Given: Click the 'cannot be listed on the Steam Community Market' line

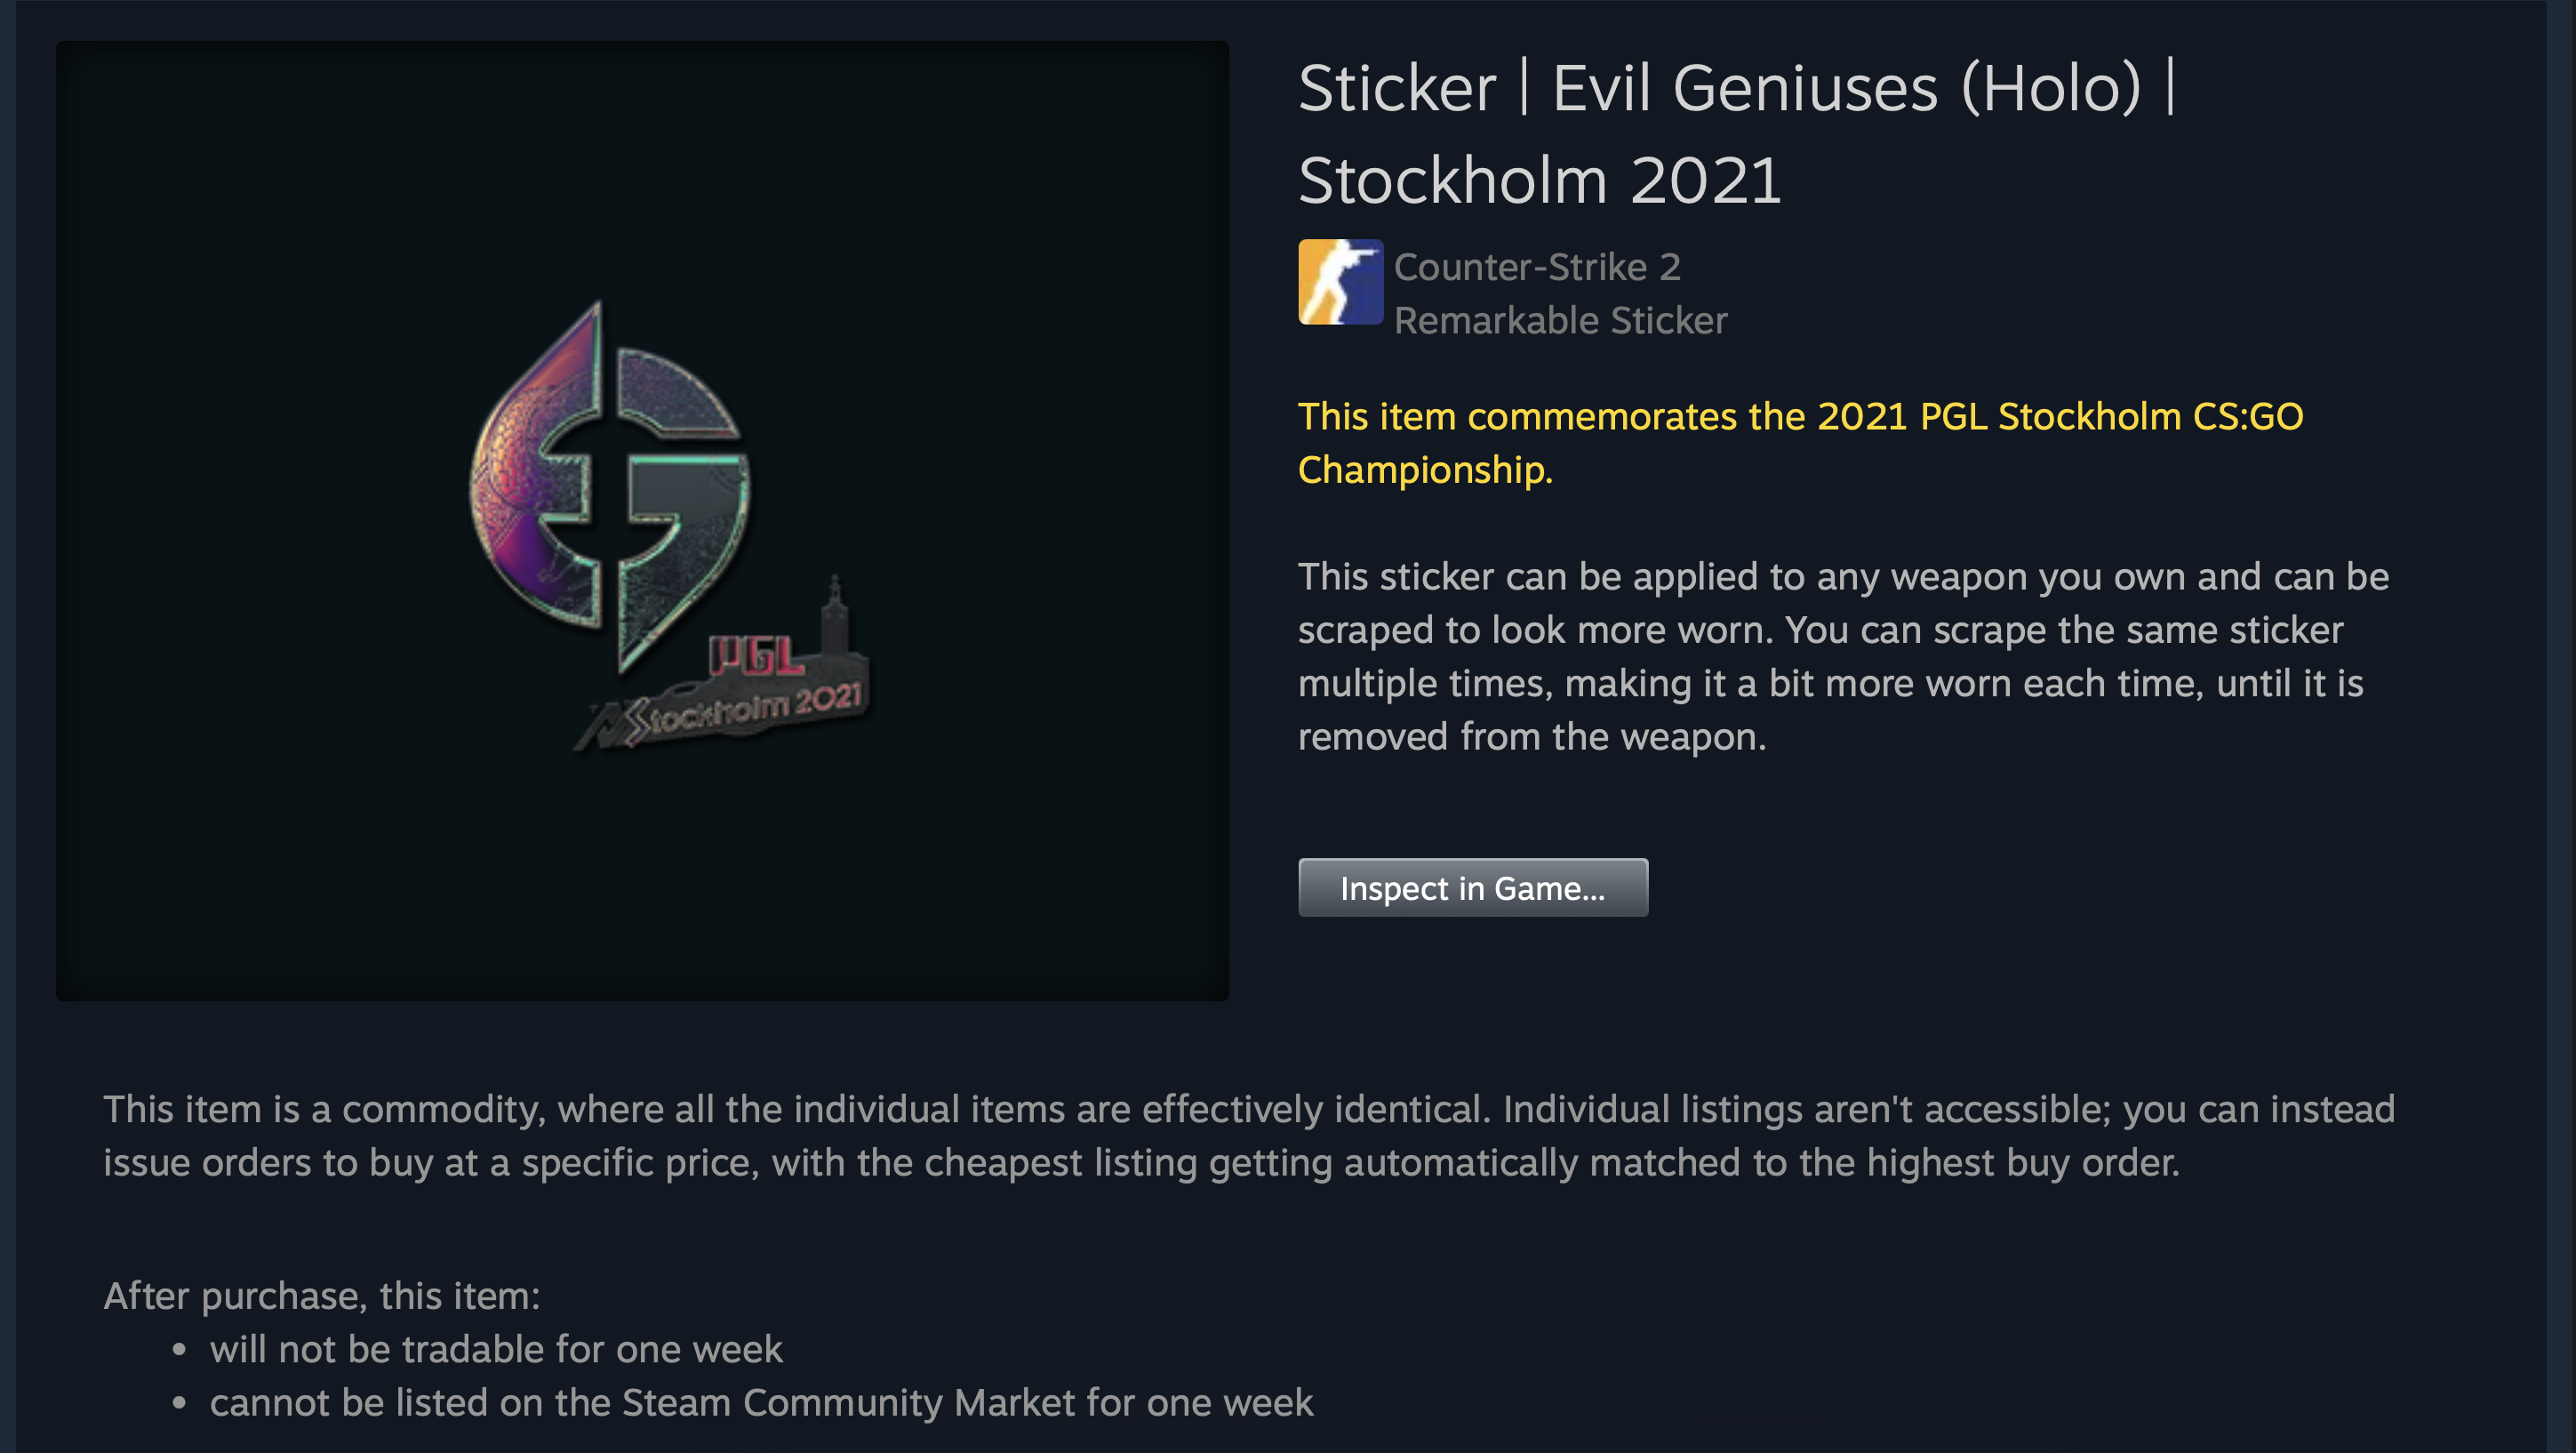Looking at the screenshot, I should 761,1402.
